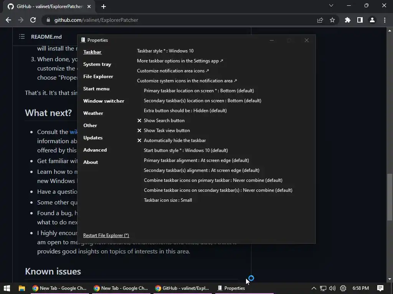This screenshot has width=393, height=294.
Task: Open the network tray icon
Action: (x=323, y=288)
